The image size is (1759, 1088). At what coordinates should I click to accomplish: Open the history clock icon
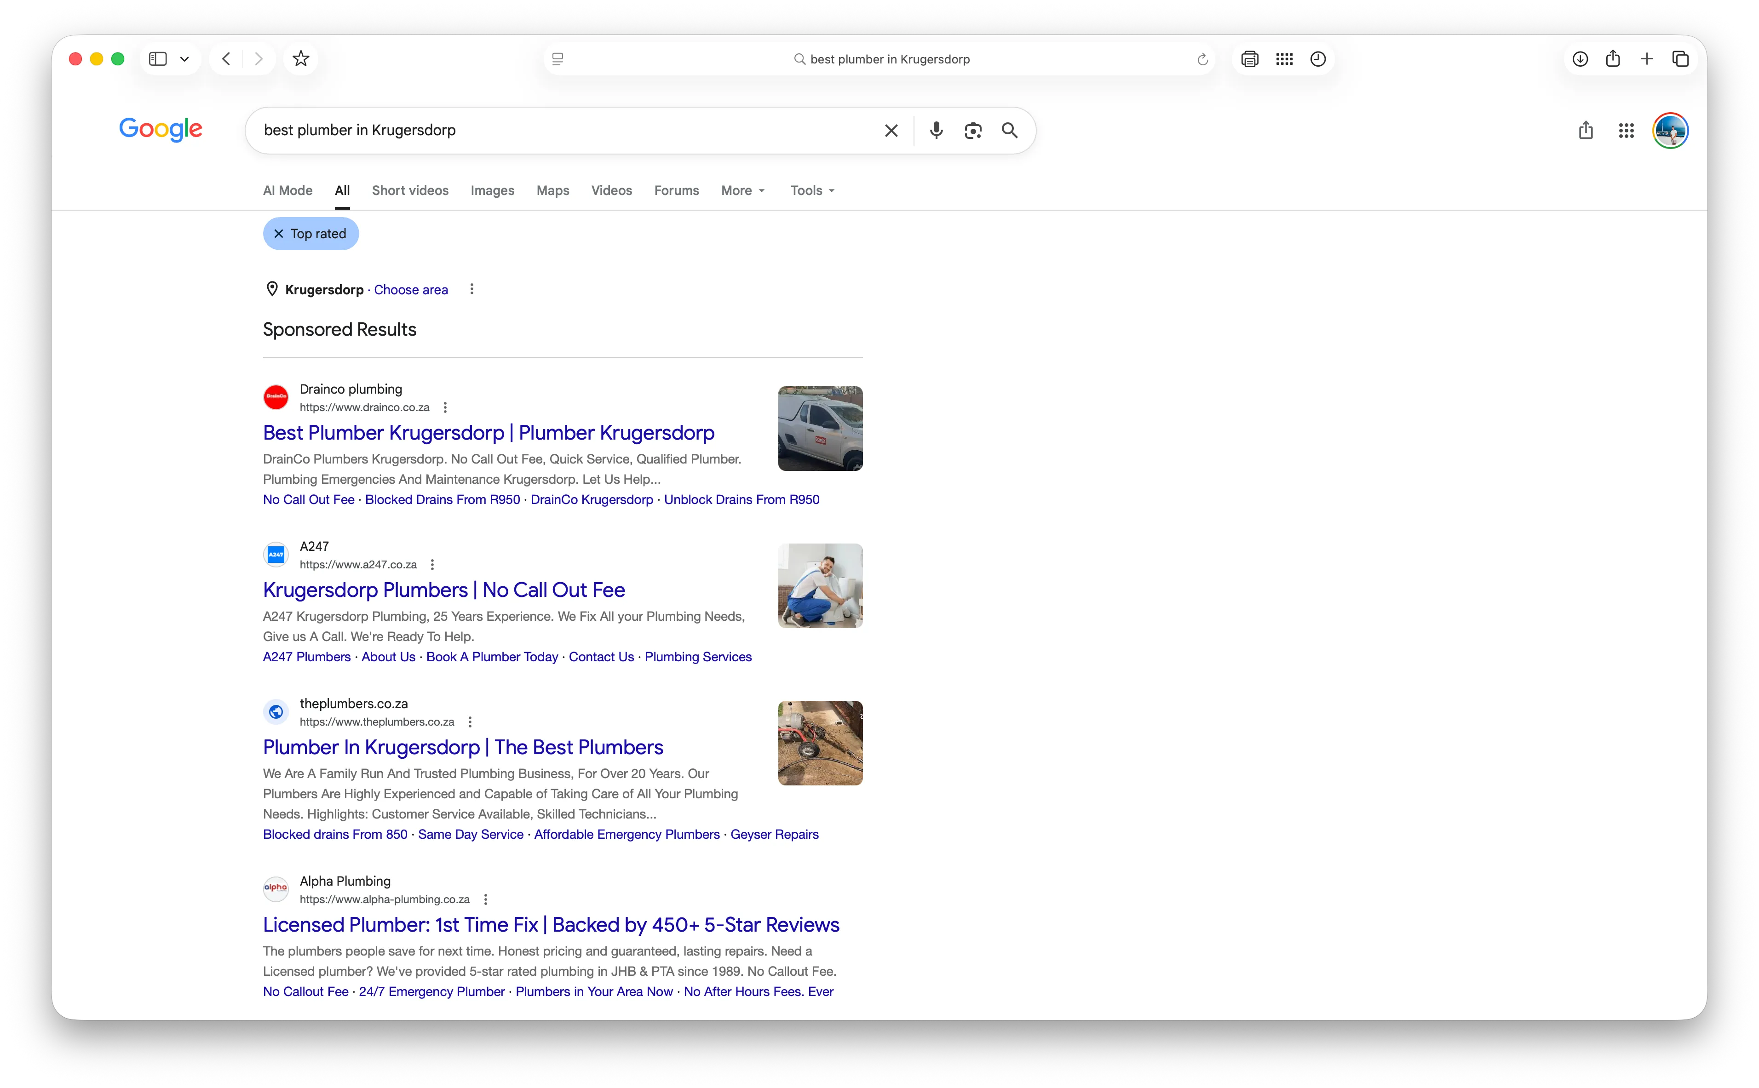[x=1318, y=59]
